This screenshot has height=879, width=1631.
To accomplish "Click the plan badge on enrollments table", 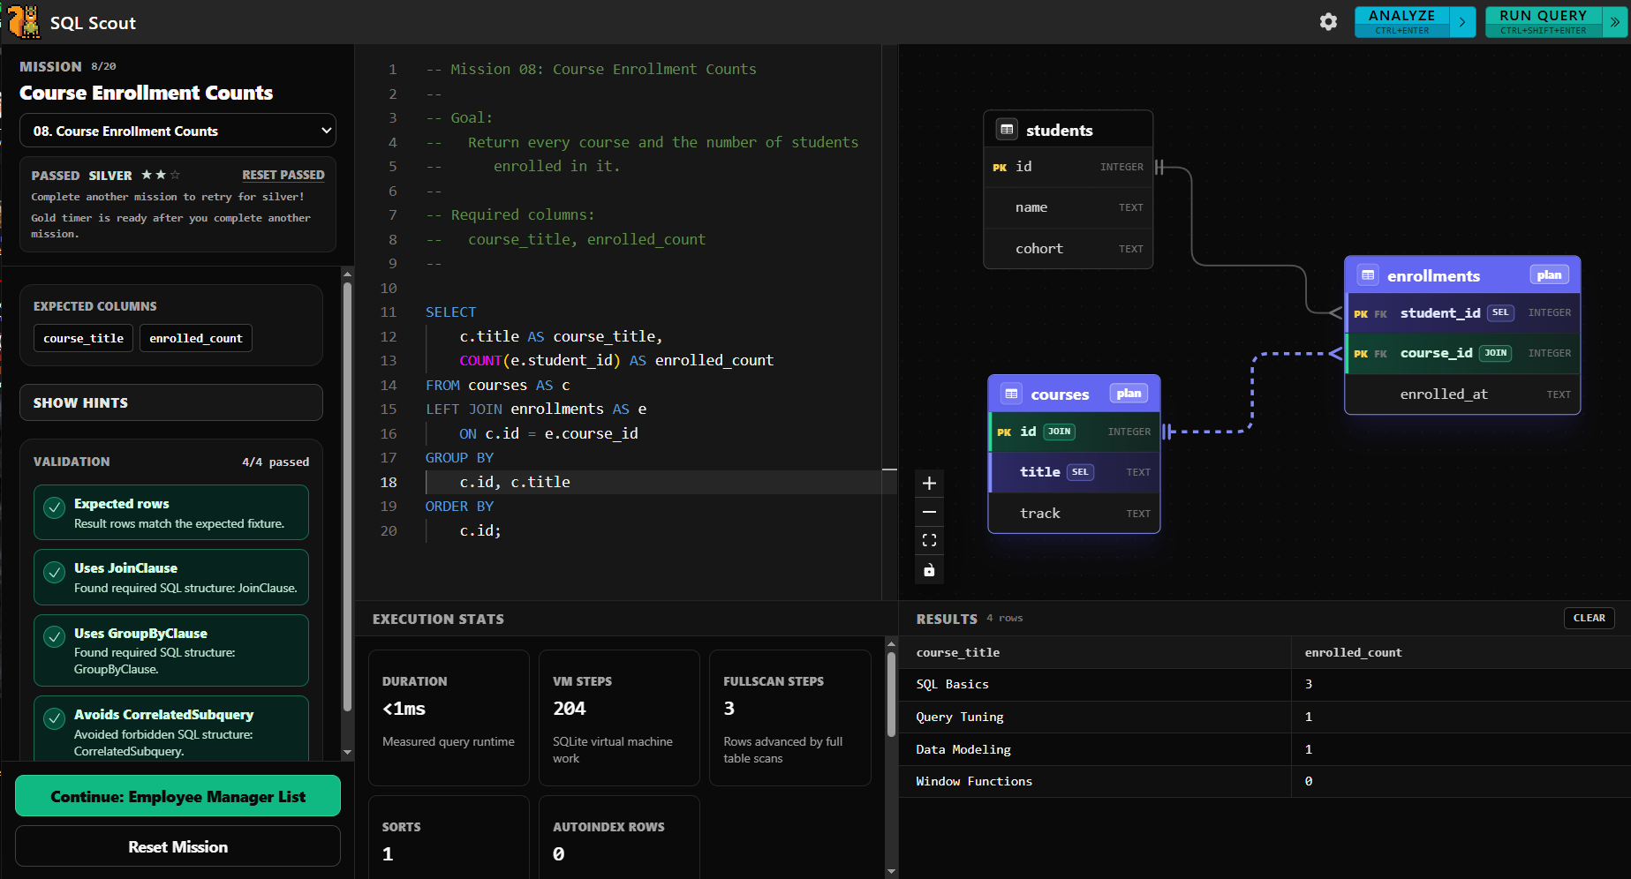I will pos(1549,275).
